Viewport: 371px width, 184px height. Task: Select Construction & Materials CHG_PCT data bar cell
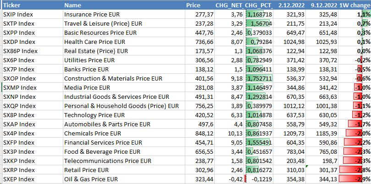pos(258,78)
